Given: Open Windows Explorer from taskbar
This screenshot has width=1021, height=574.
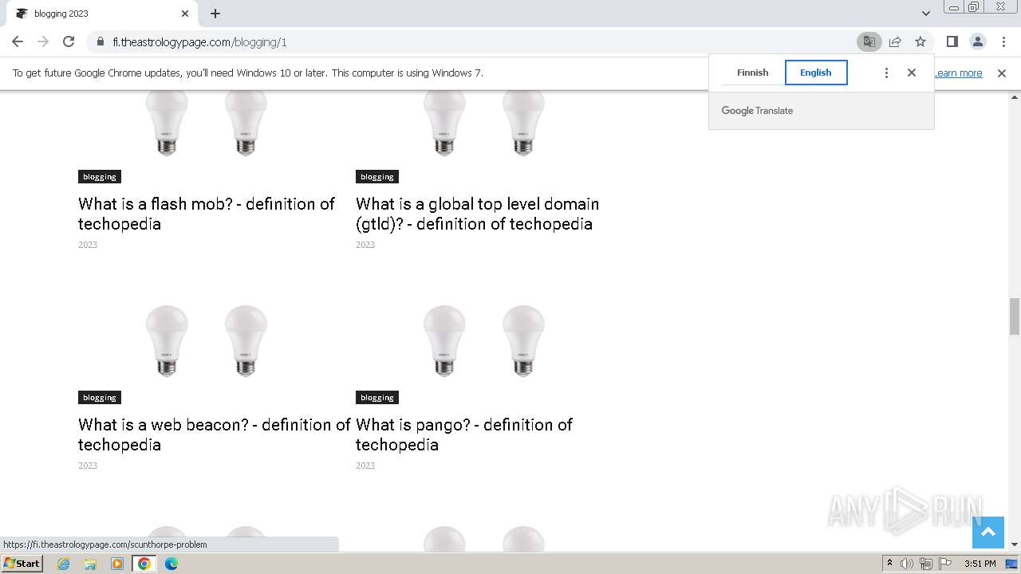Looking at the screenshot, I should pos(90,564).
